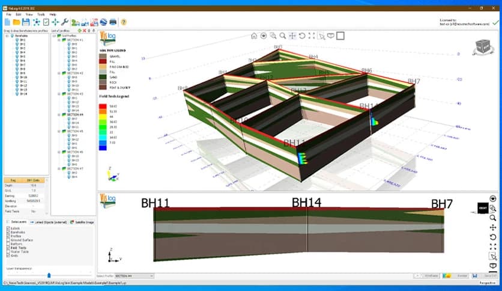
Task: Open the View menu
Action: point(29,14)
